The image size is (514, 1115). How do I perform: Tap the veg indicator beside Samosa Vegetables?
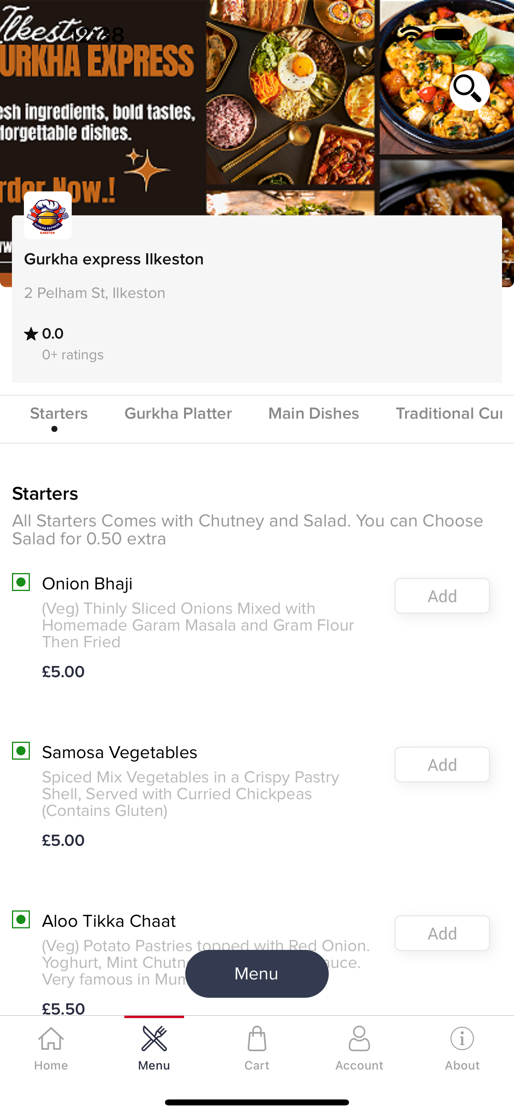21,751
